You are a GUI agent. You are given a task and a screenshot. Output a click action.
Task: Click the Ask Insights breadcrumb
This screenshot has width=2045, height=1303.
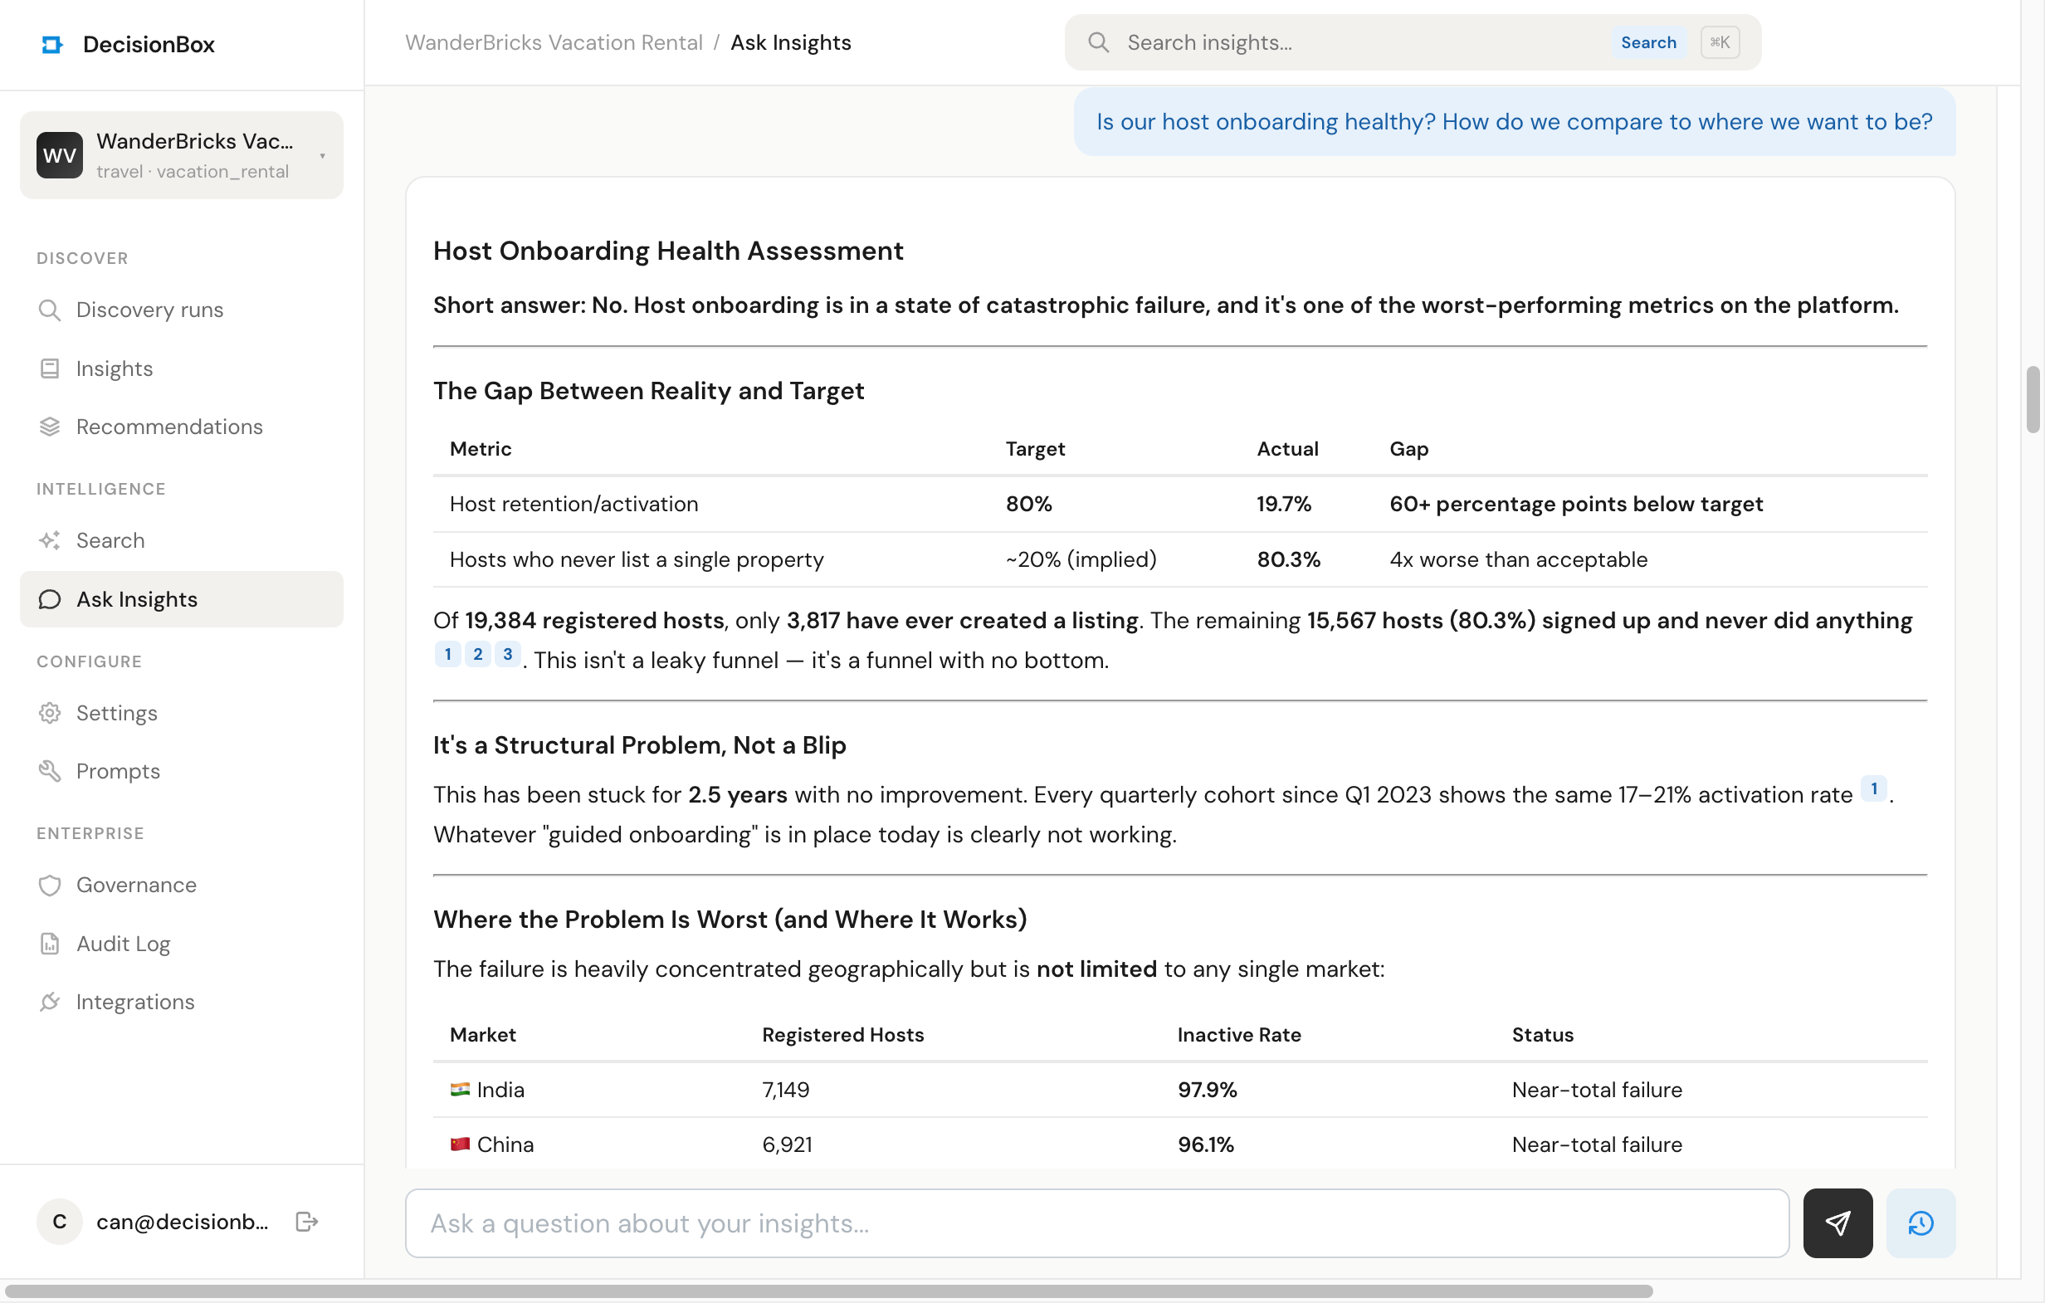coord(791,42)
